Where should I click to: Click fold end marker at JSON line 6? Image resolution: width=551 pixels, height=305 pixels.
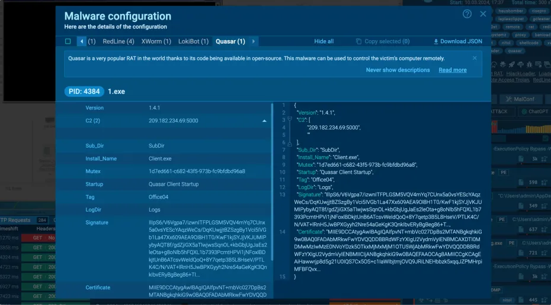coord(290,144)
